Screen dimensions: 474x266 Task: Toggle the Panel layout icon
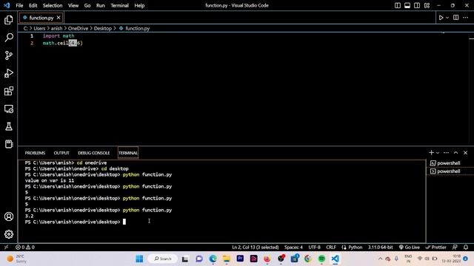(x=407, y=5)
